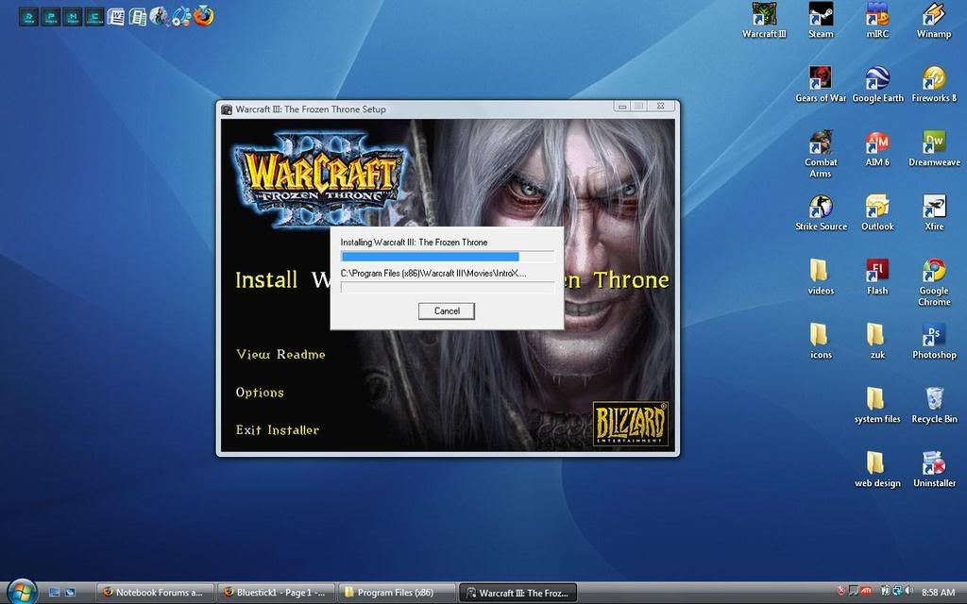Click the volume speaker tray icon
The width and height of the screenshot is (967, 604).
point(909,592)
